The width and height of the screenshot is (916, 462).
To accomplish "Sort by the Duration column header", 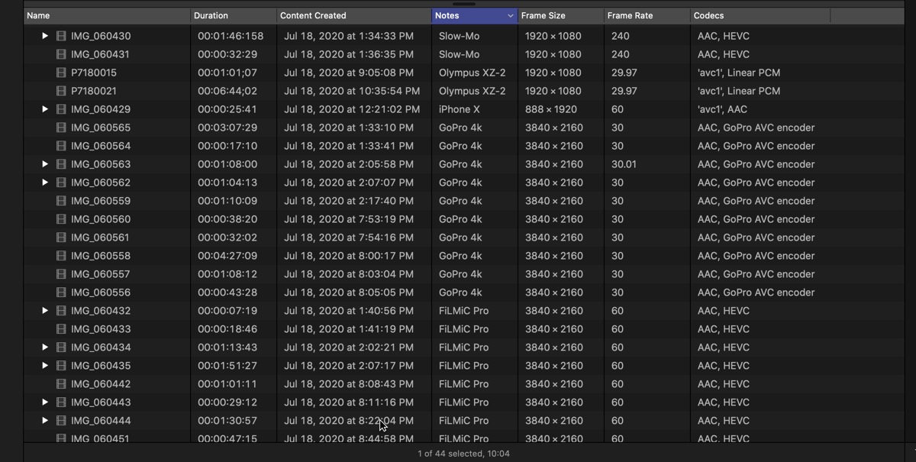I will coord(234,15).
